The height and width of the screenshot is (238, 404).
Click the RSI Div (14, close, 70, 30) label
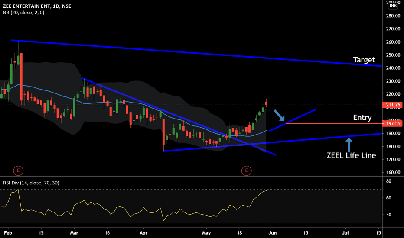(x=31, y=183)
